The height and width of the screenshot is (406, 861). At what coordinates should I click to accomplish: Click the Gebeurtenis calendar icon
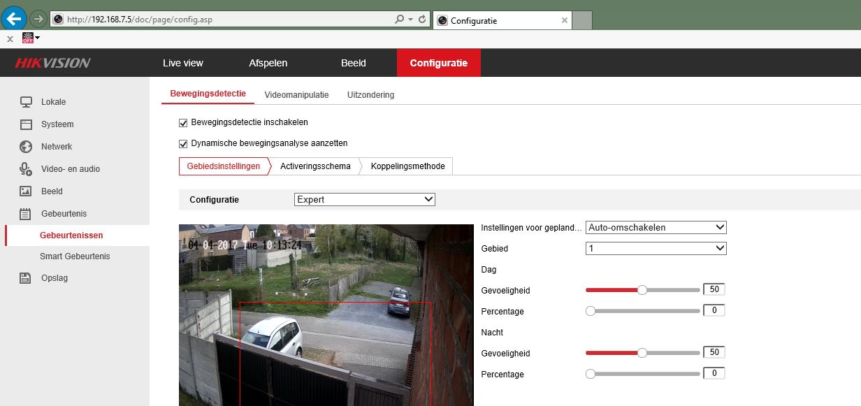[x=26, y=214]
